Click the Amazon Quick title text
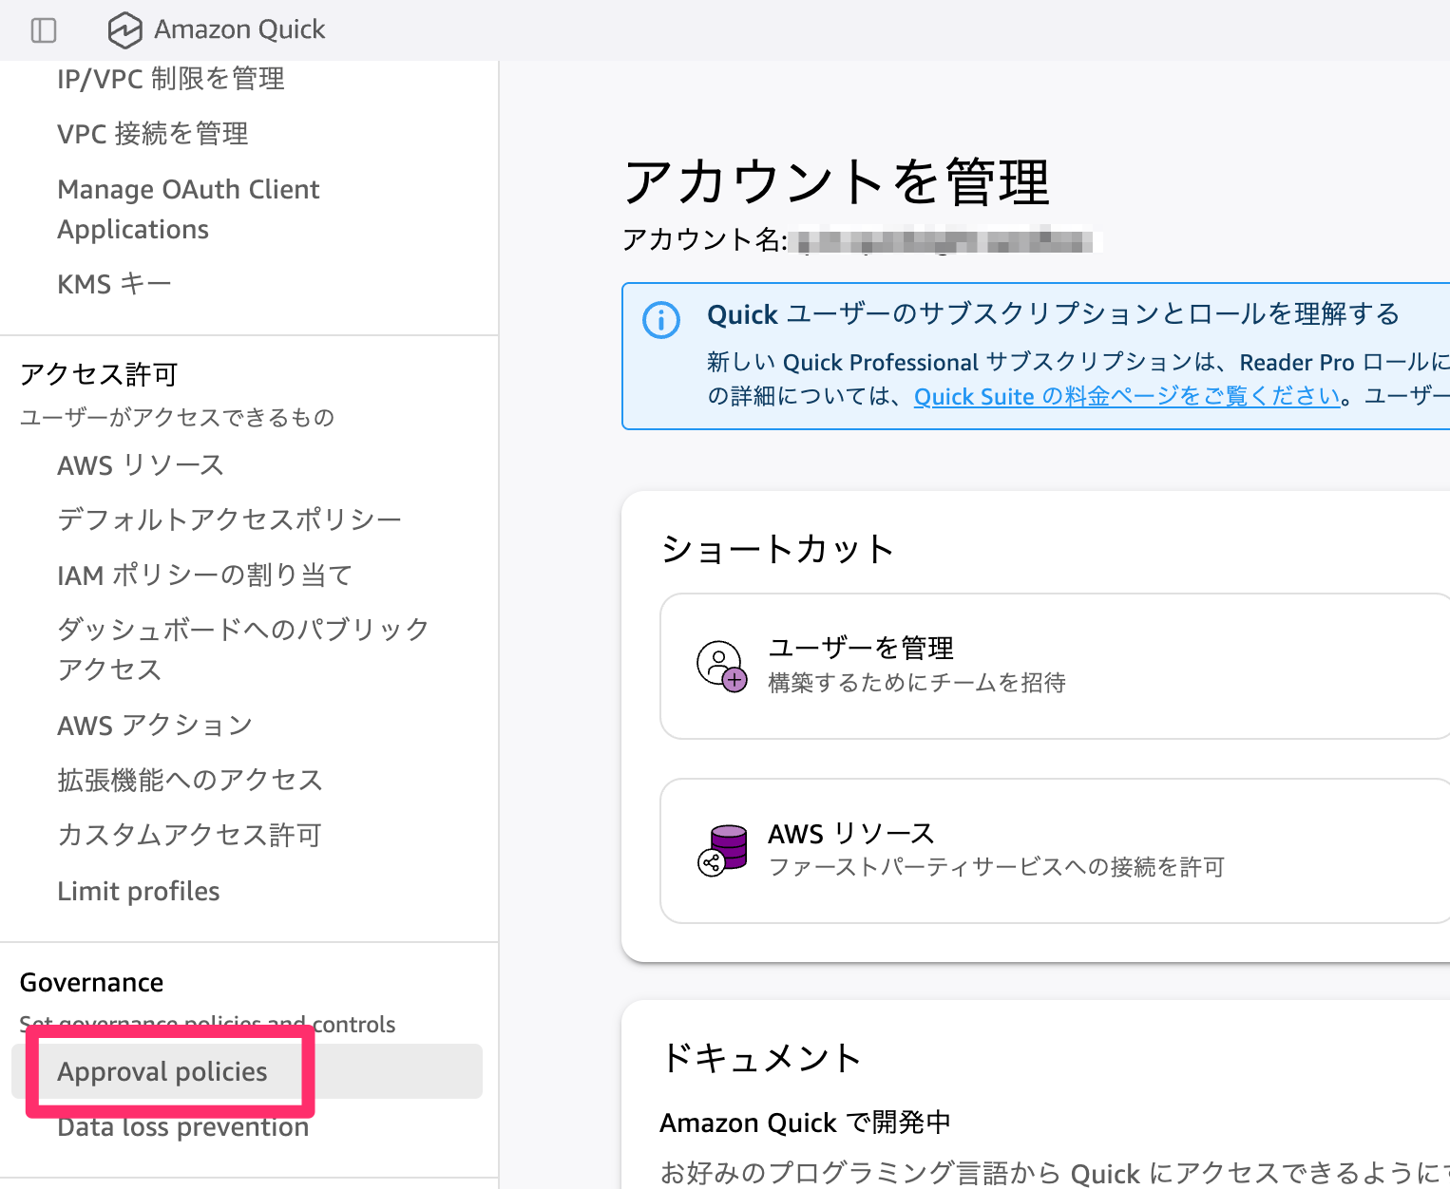Viewport: 1450px width, 1189px height. [239, 30]
